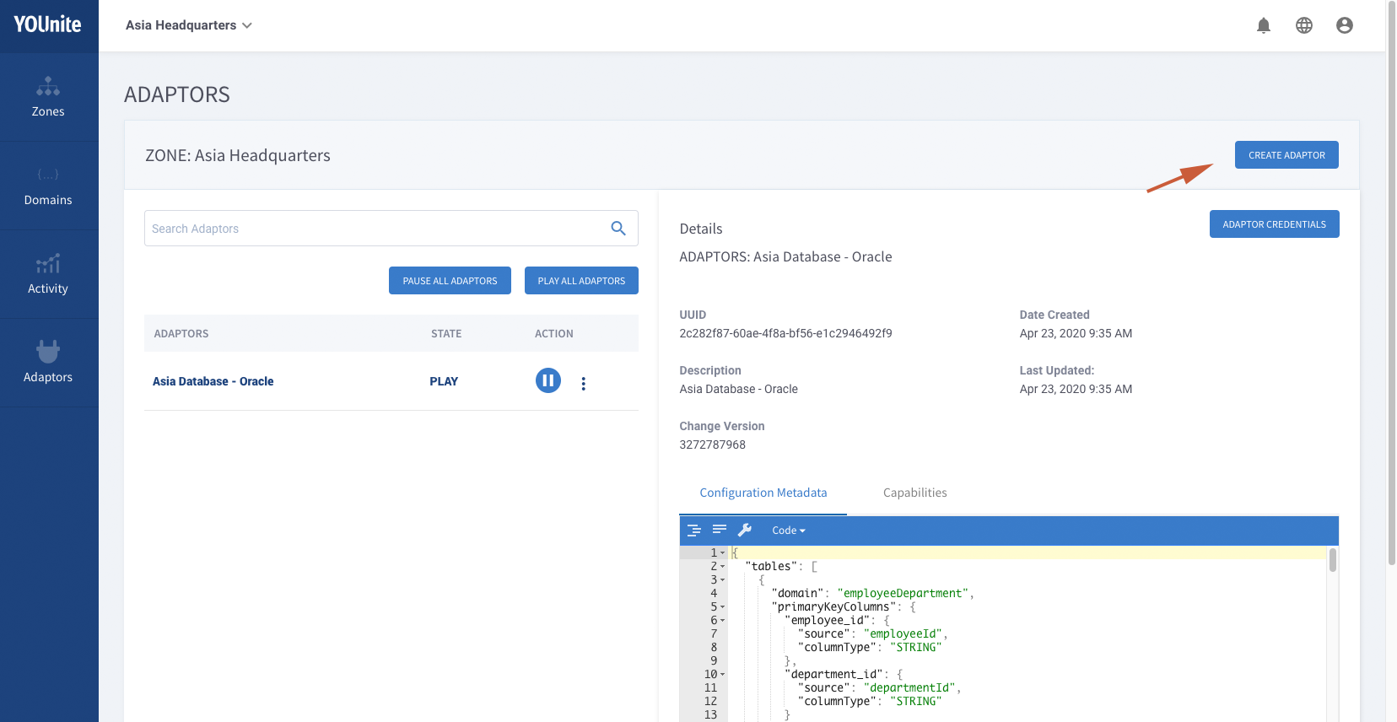Switch to the Configuration Metadata tab
The image size is (1397, 722).
pyautogui.click(x=763, y=493)
